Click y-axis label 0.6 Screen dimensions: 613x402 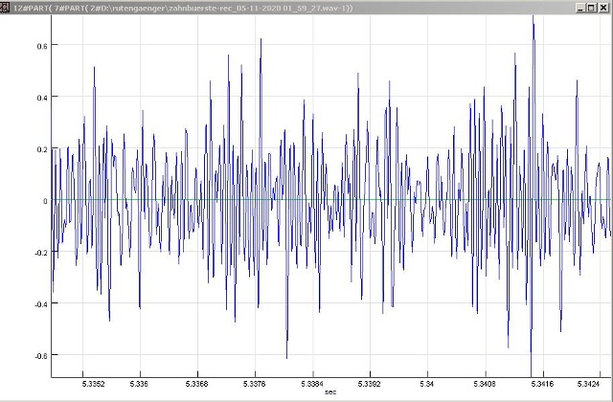[42, 46]
